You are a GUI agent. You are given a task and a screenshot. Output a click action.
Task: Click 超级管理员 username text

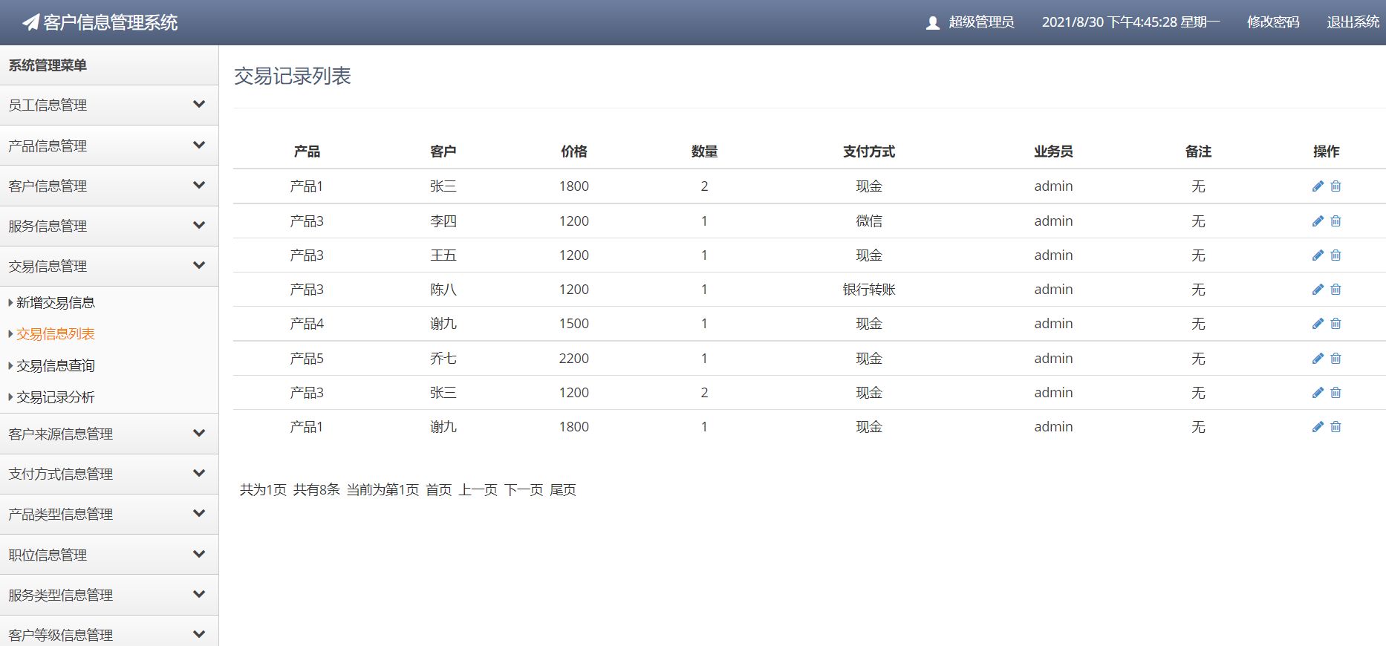(x=981, y=22)
